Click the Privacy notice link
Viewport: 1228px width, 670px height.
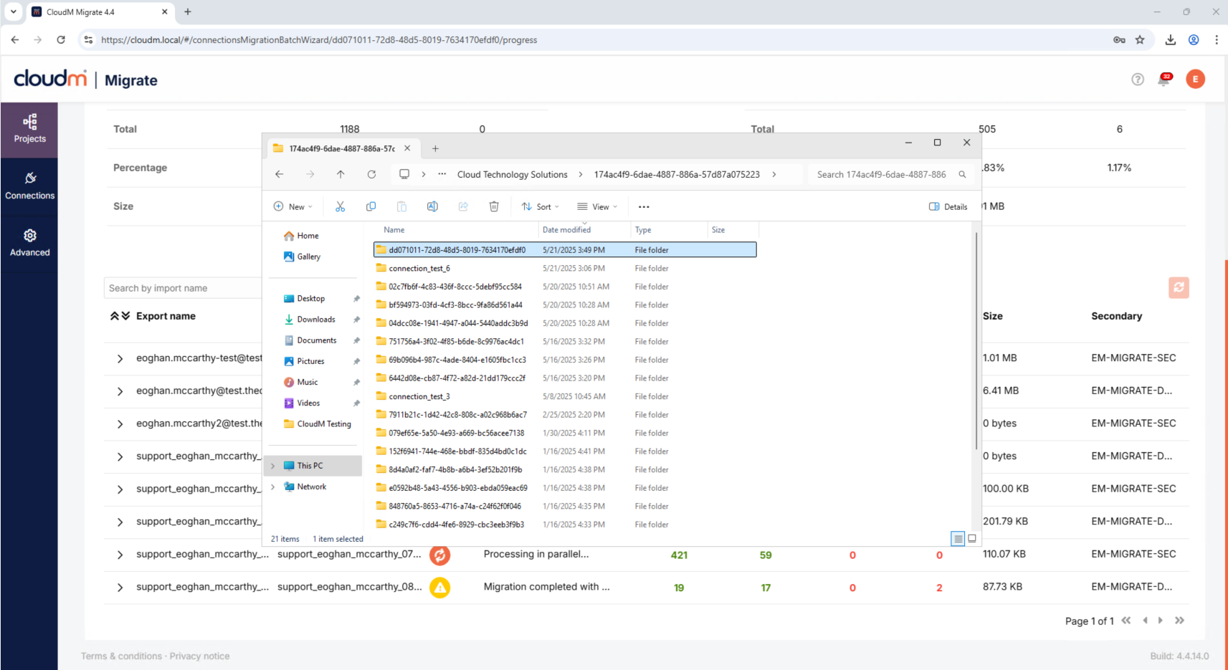coord(199,656)
